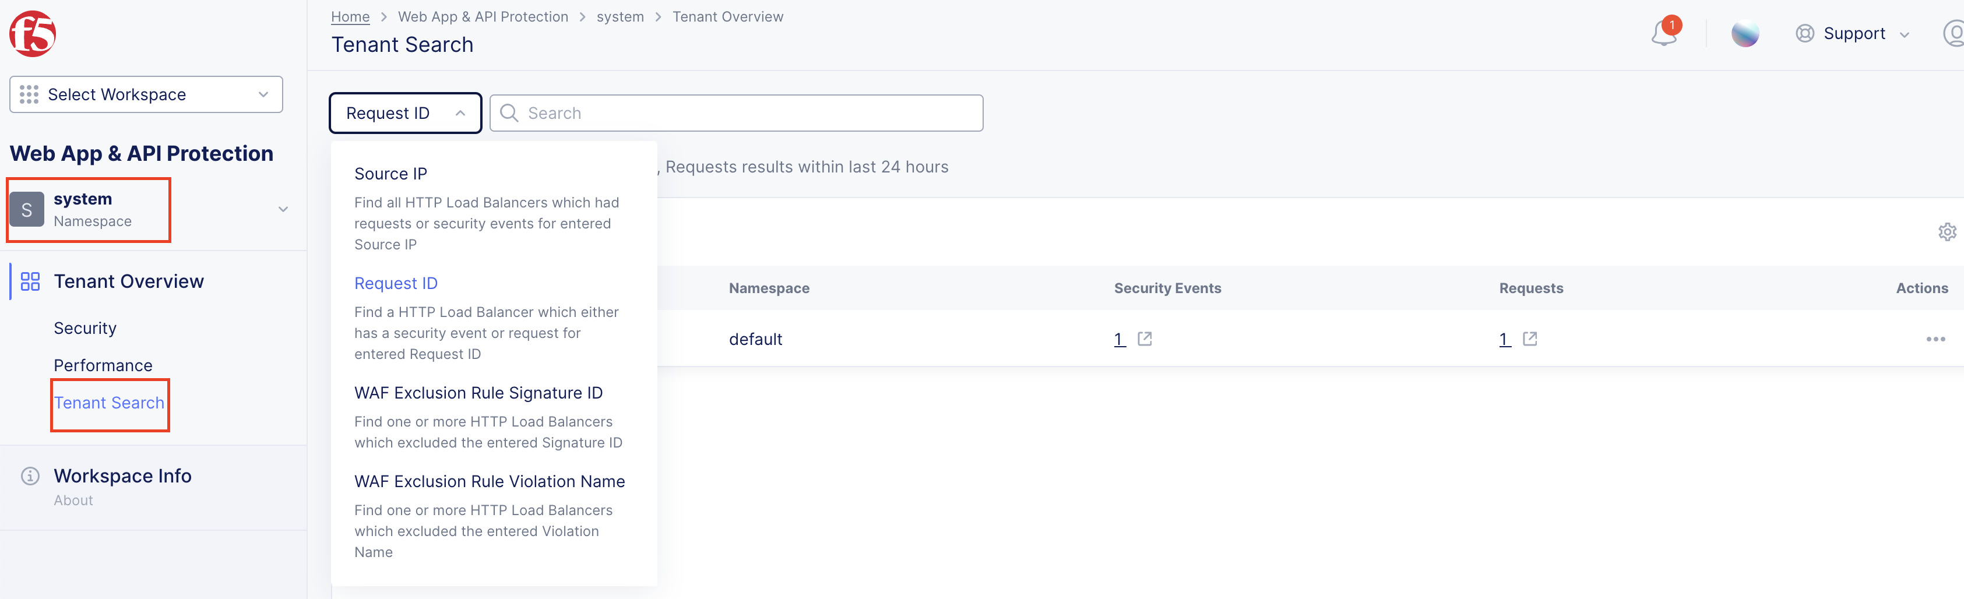Click the Requests column header

pos(1531,288)
